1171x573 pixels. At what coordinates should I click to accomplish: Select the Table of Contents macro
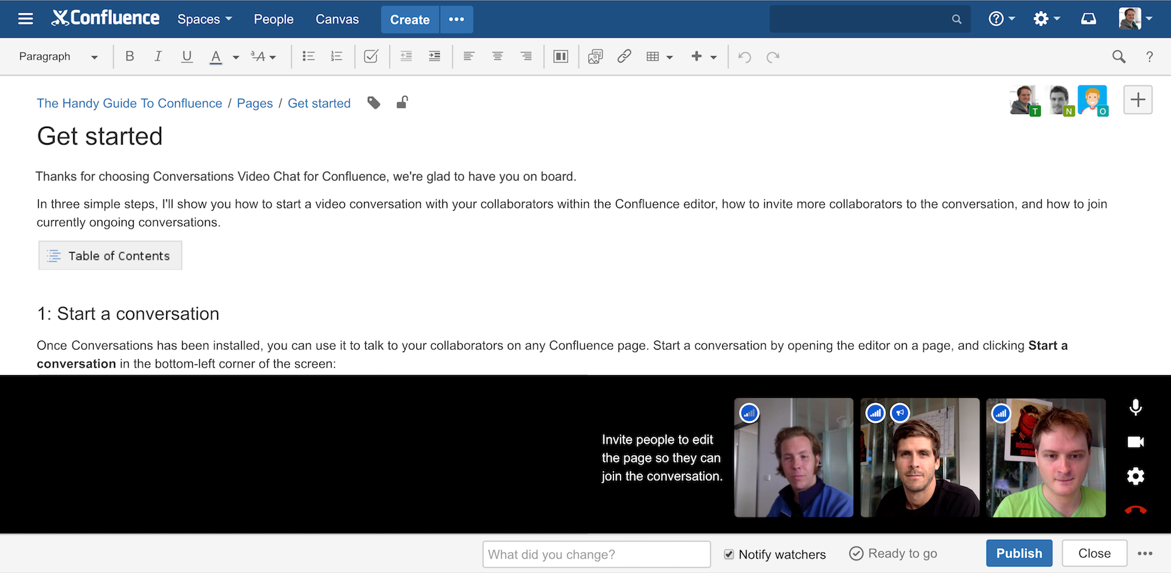click(110, 255)
